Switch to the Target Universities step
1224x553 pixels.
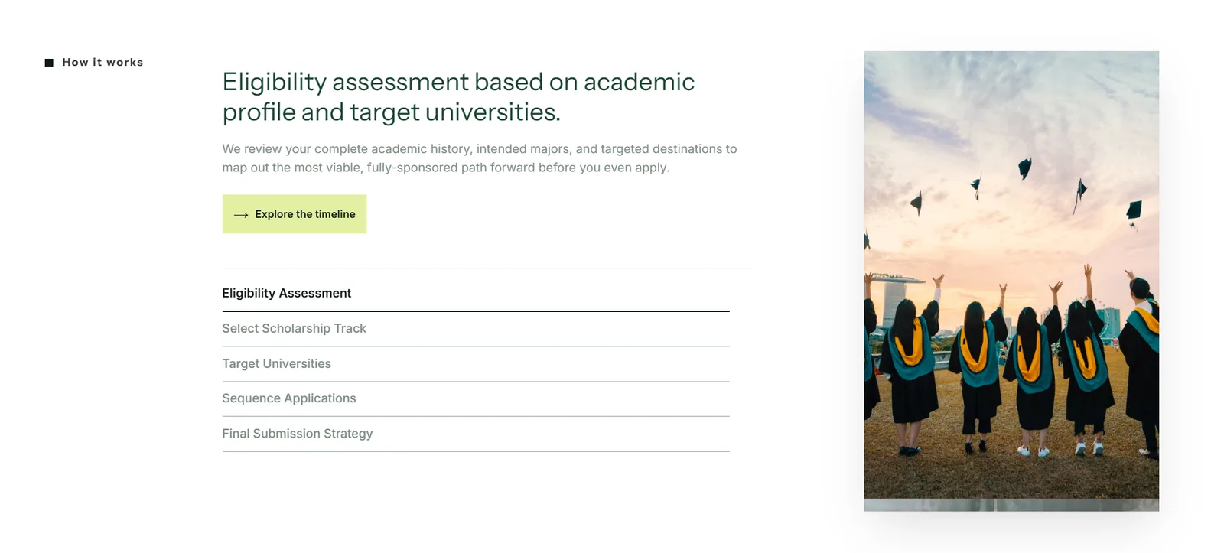(x=476, y=364)
